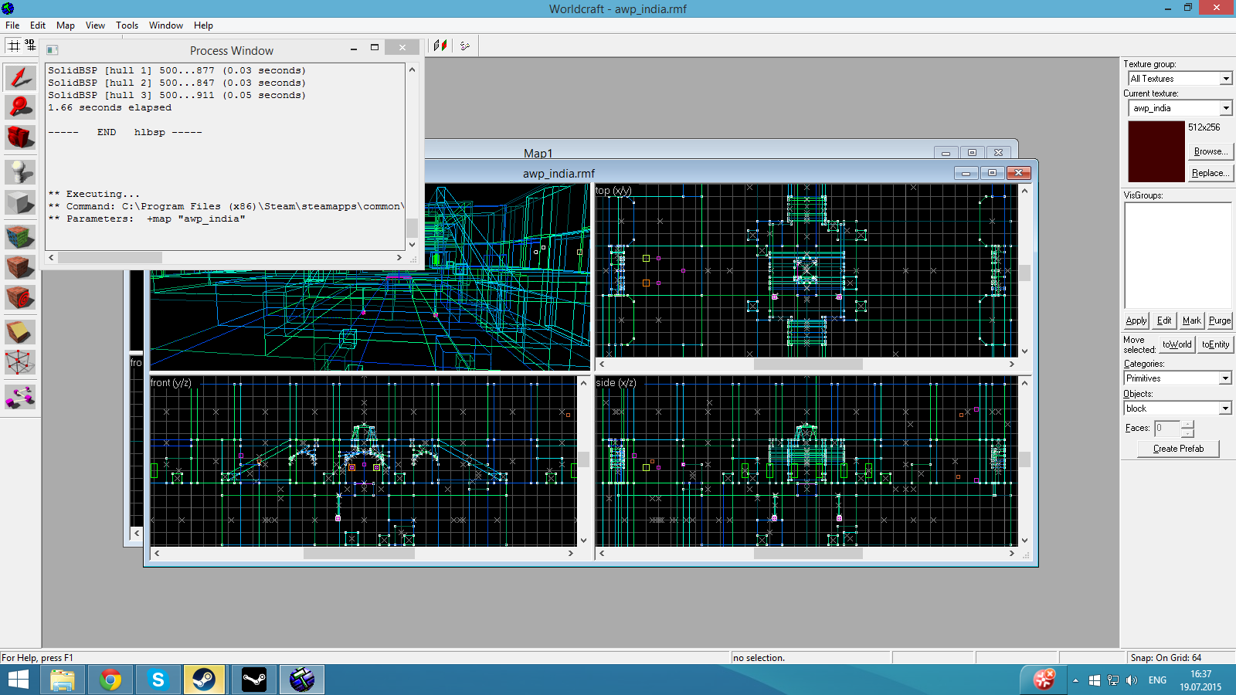This screenshot has height=695, width=1236.
Task: Select the Path tool
Action: (x=20, y=397)
